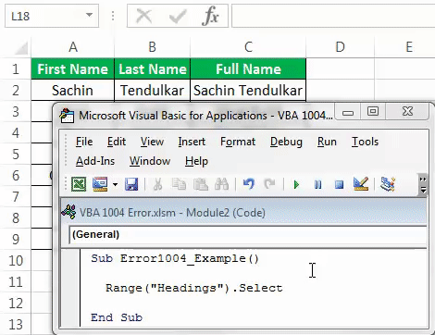The height and width of the screenshot is (335, 435).
Task: Click the Redo arrow icon
Action: pos(269,184)
